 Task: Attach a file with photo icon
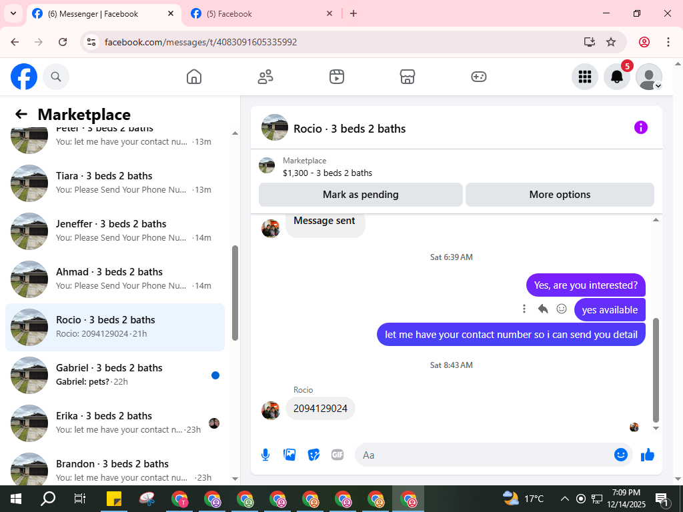pyautogui.click(x=289, y=455)
